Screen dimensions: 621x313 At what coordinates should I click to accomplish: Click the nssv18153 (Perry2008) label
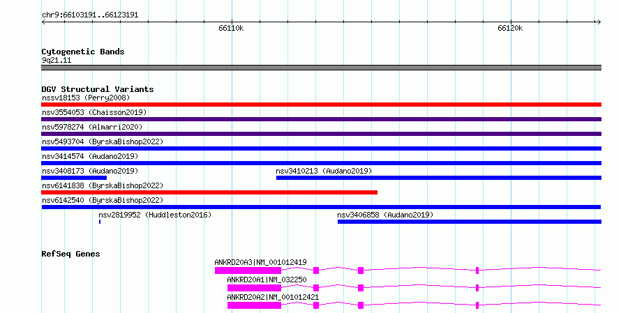pos(86,98)
